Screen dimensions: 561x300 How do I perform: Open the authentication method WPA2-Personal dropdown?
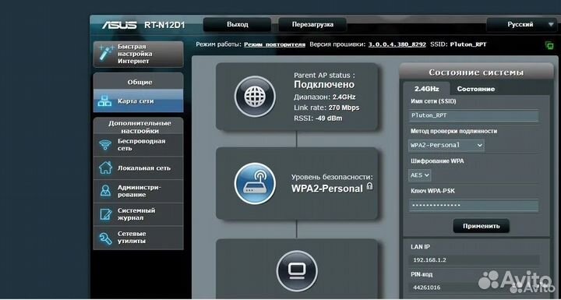point(446,146)
